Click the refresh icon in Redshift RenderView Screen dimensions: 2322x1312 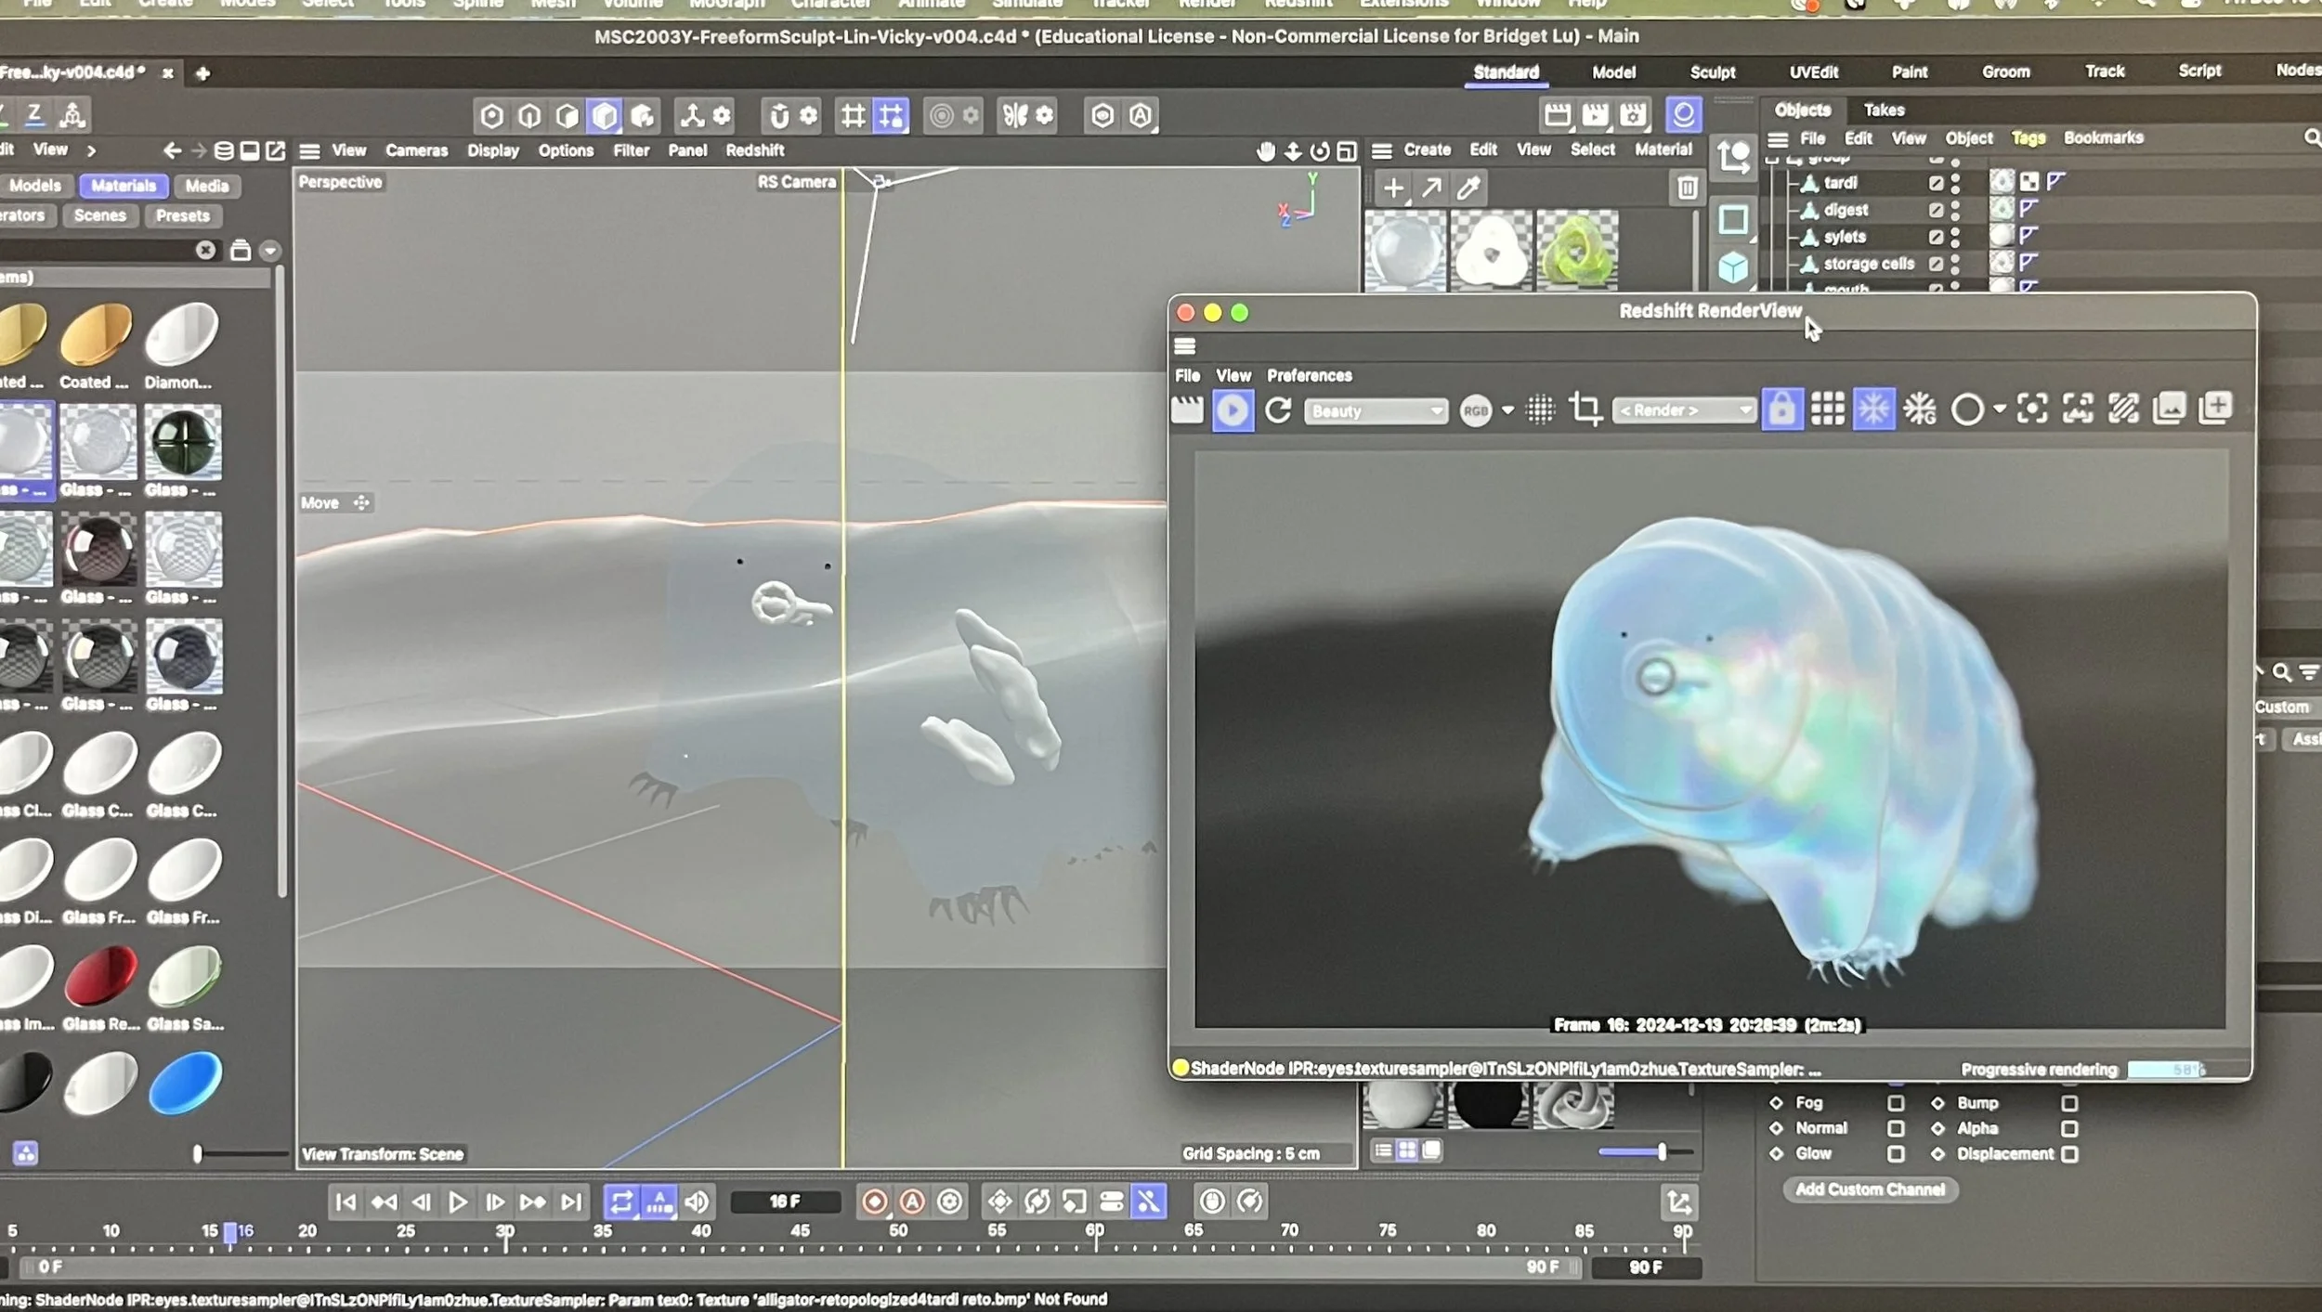point(1278,410)
